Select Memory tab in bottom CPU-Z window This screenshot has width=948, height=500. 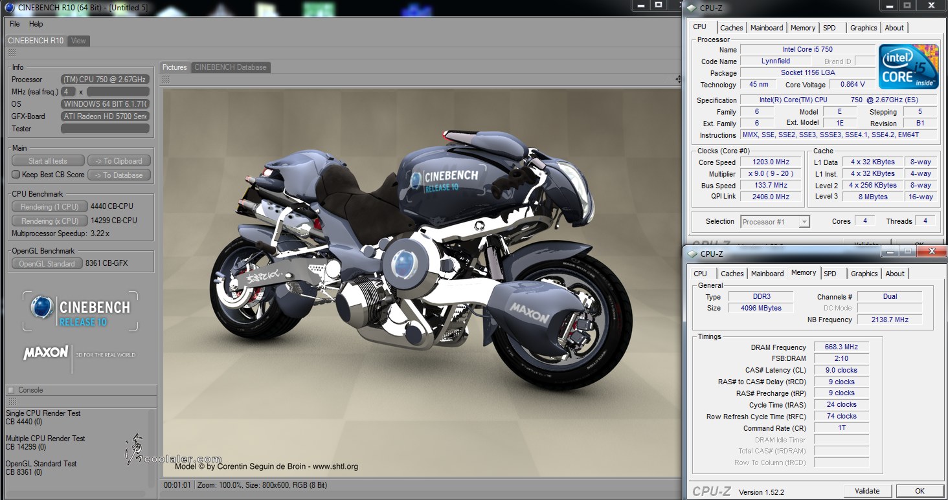(x=804, y=272)
